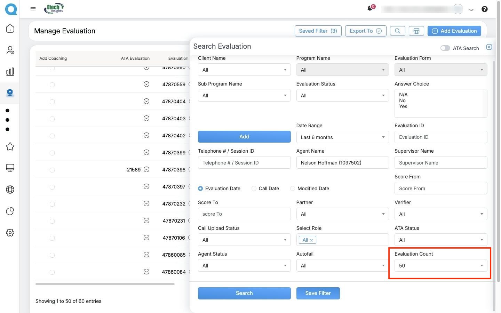Check the box for evaluation 47870559

52,85
